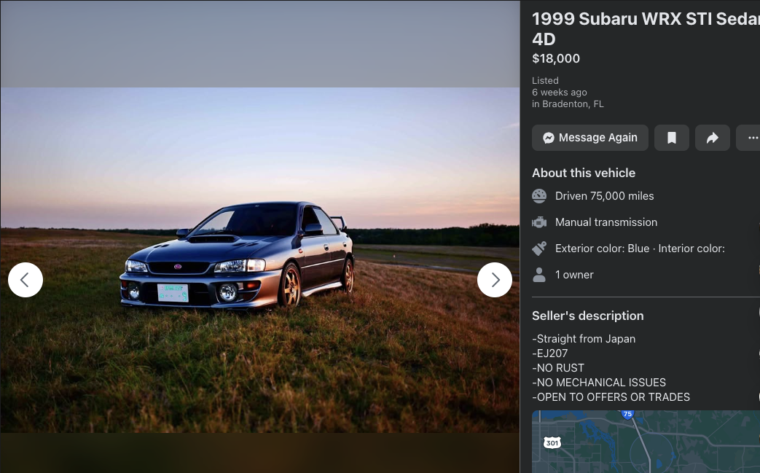
Task: Click the Messenger icon in Message Again
Action: pyautogui.click(x=548, y=138)
